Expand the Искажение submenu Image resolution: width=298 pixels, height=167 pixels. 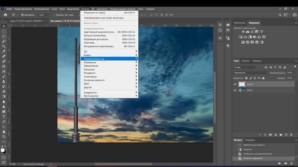pos(109,62)
